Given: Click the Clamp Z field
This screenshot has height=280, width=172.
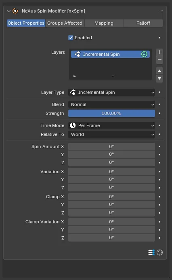Looking at the screenshot, I should click(x=111, y=213).
